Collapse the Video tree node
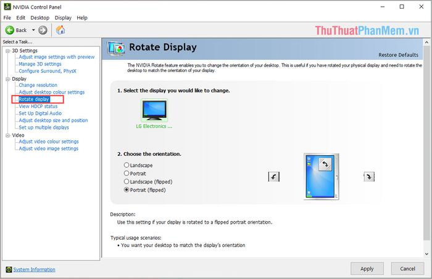 [8, 135]
